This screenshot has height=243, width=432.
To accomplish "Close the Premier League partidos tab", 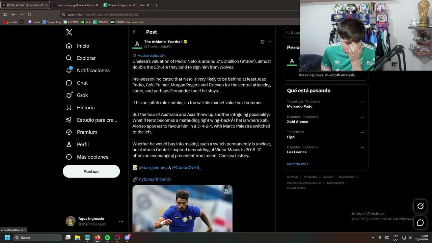I will [x=148, y=5].
